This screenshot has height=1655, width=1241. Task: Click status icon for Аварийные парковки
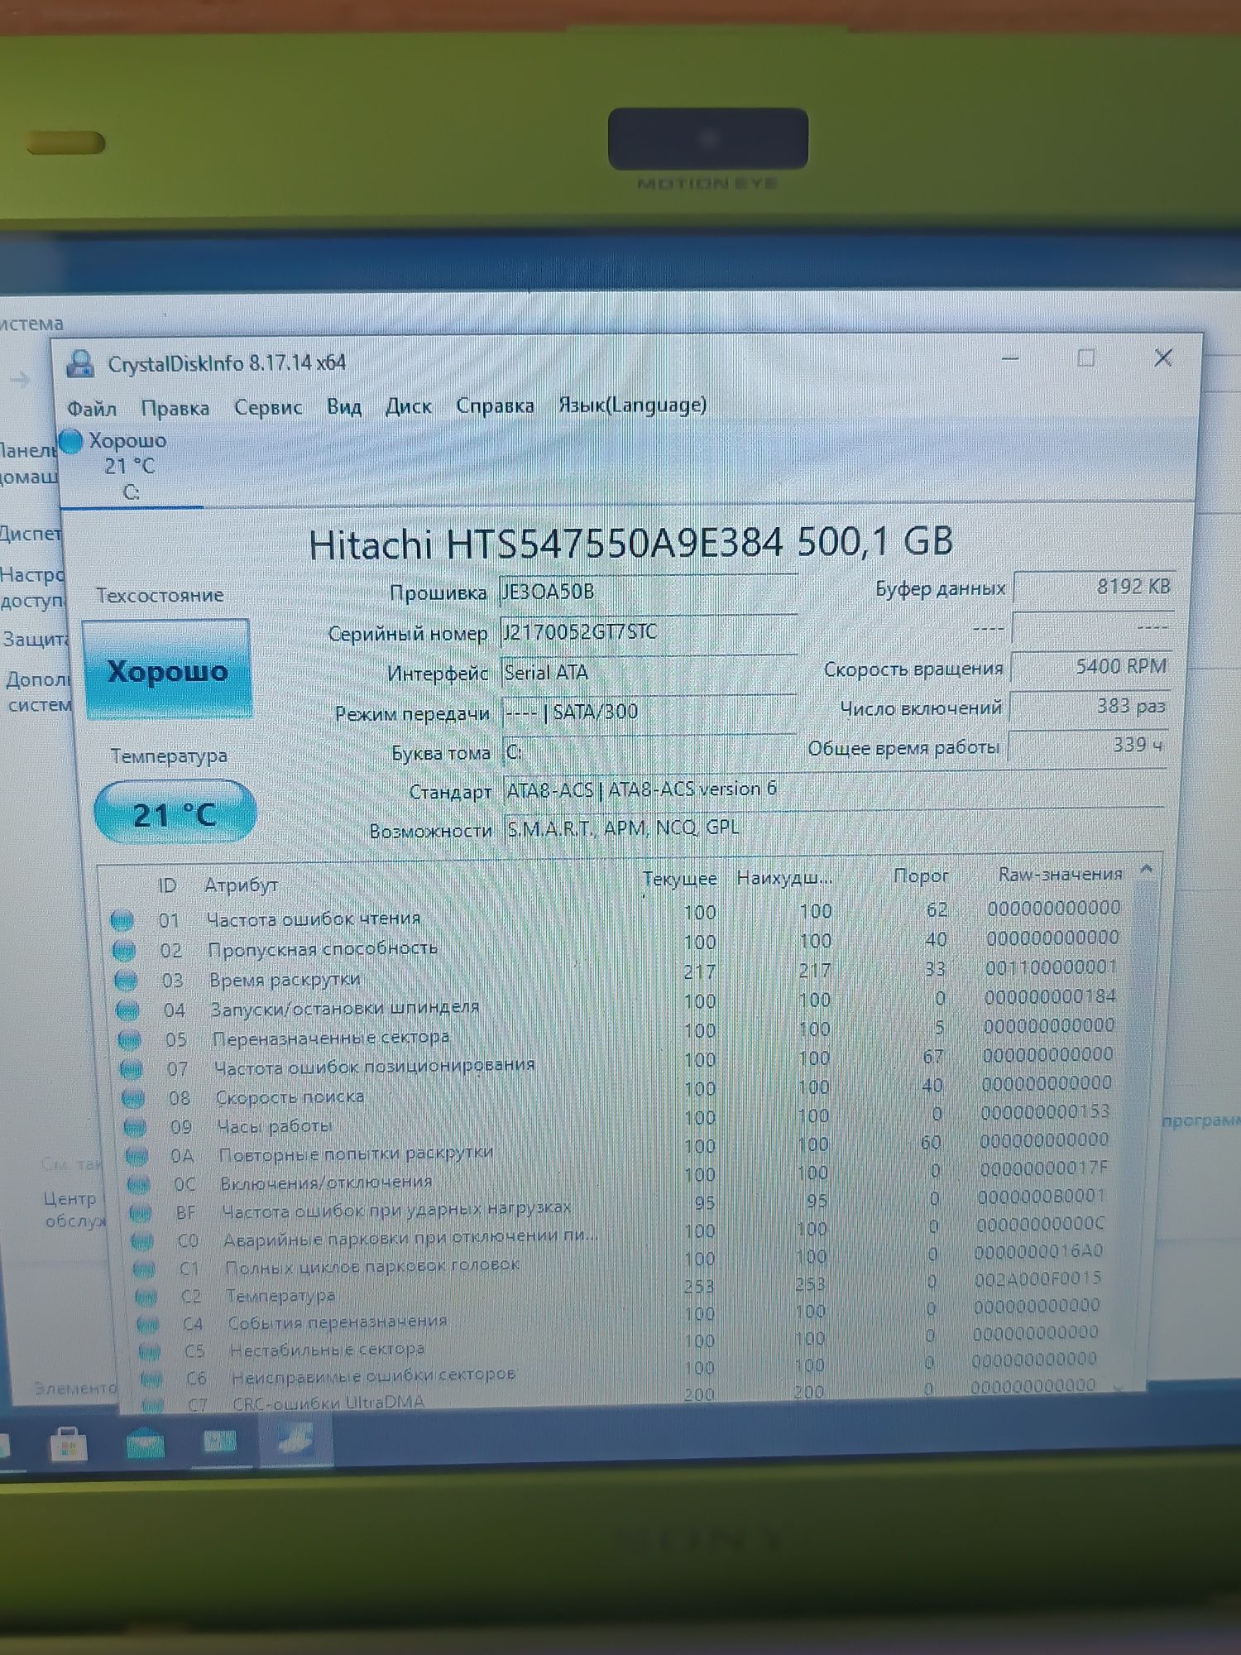[x=142, y=1242]
